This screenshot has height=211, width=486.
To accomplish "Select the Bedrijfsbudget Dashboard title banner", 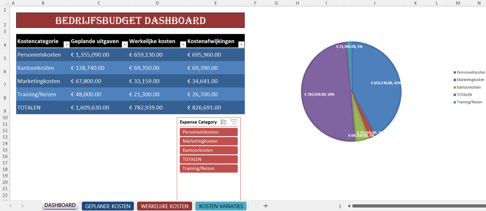I will [x=130, y=20].
